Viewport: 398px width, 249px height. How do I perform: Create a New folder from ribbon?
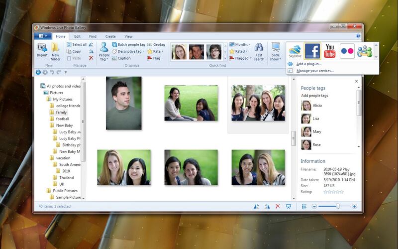(55, 50)
